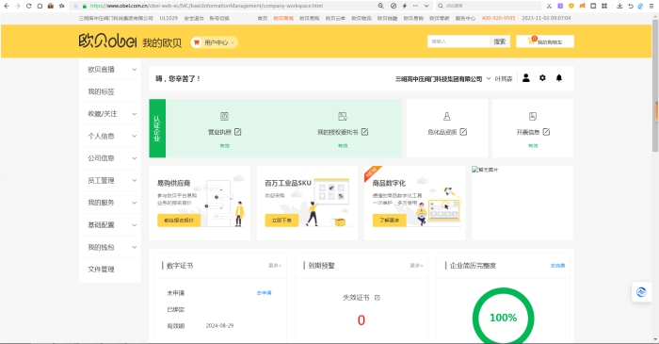
Task: Click edit icon next to 开票信息
Action: click(546, 132)
